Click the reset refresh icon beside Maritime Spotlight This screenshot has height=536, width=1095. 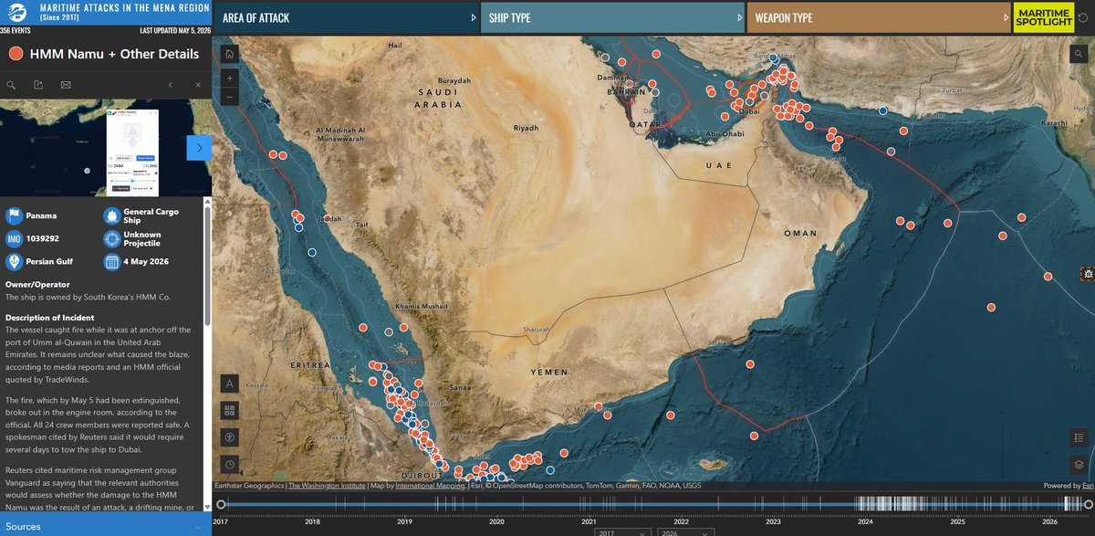(x=1082, y=17)
